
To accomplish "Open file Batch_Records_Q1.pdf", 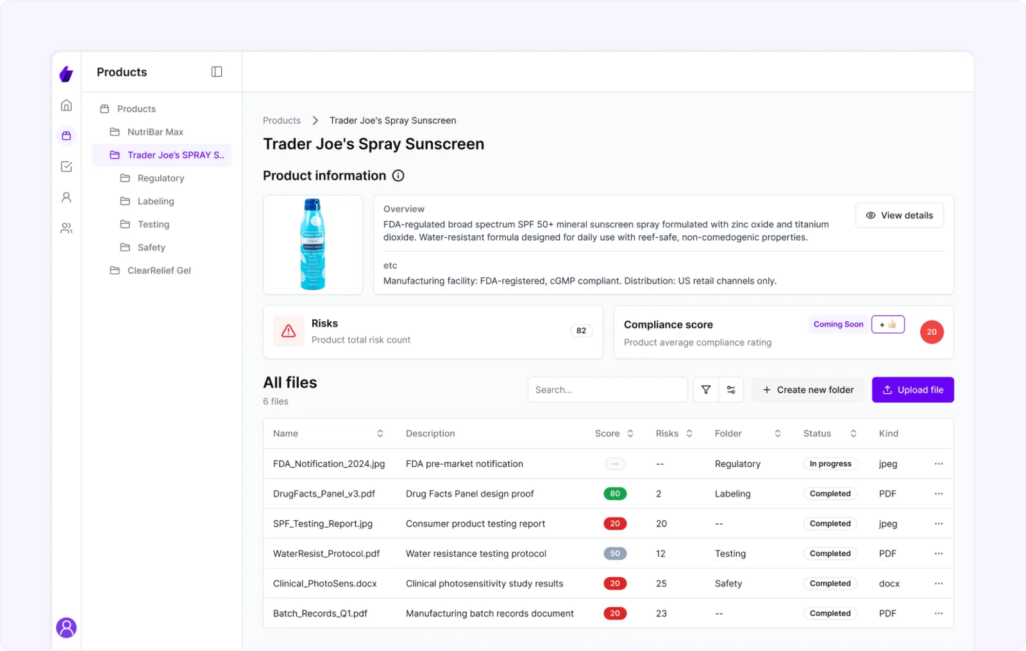I will pyautogui.click(x=320, y=613).
